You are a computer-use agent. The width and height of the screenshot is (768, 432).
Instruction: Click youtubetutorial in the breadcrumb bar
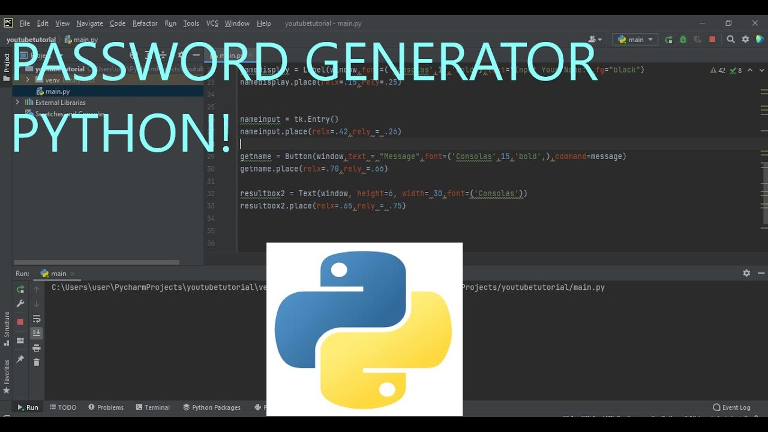click(31, 40)
